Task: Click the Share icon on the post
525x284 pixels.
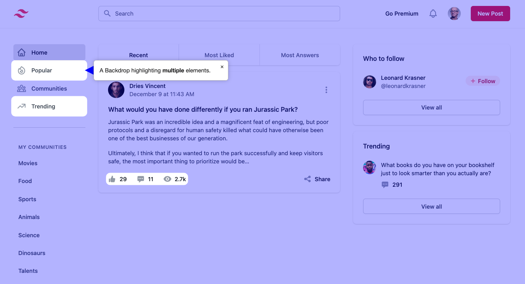Action: (x=307, y=179)
